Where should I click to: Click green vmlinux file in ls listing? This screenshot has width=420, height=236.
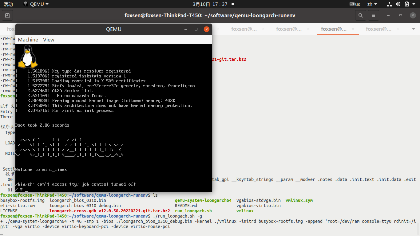click(245, 211)
